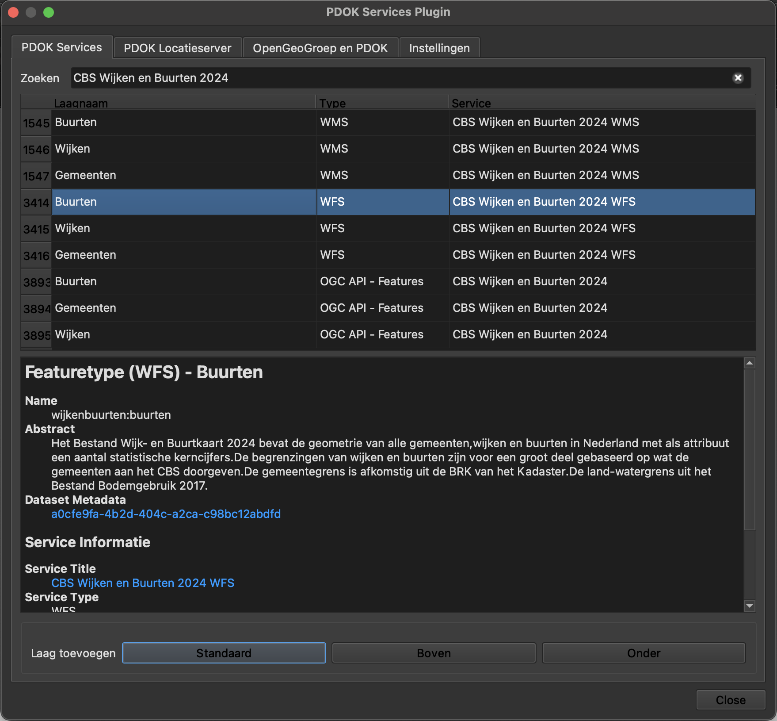777x721 pixels.
Task: Select the PDOK Services tab
Action: [62, 47]
